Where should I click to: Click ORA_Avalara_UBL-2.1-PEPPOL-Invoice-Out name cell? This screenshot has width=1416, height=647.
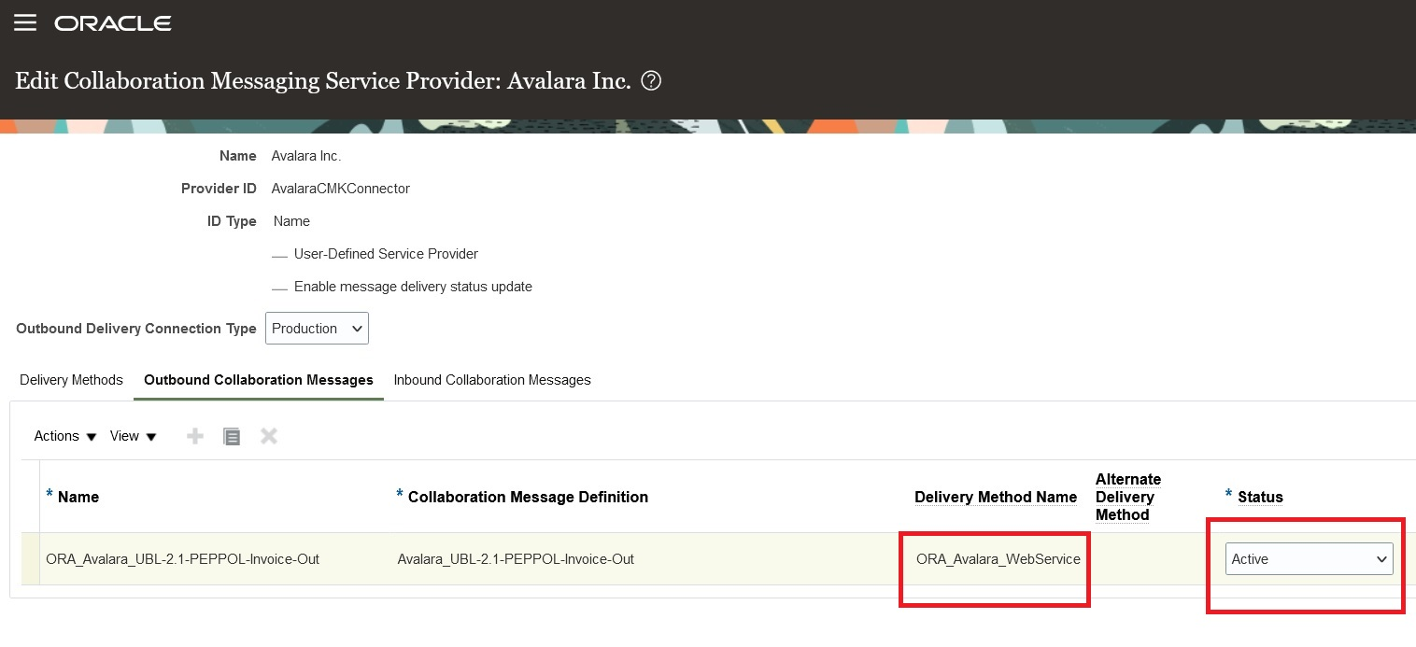tap(182, 559)
